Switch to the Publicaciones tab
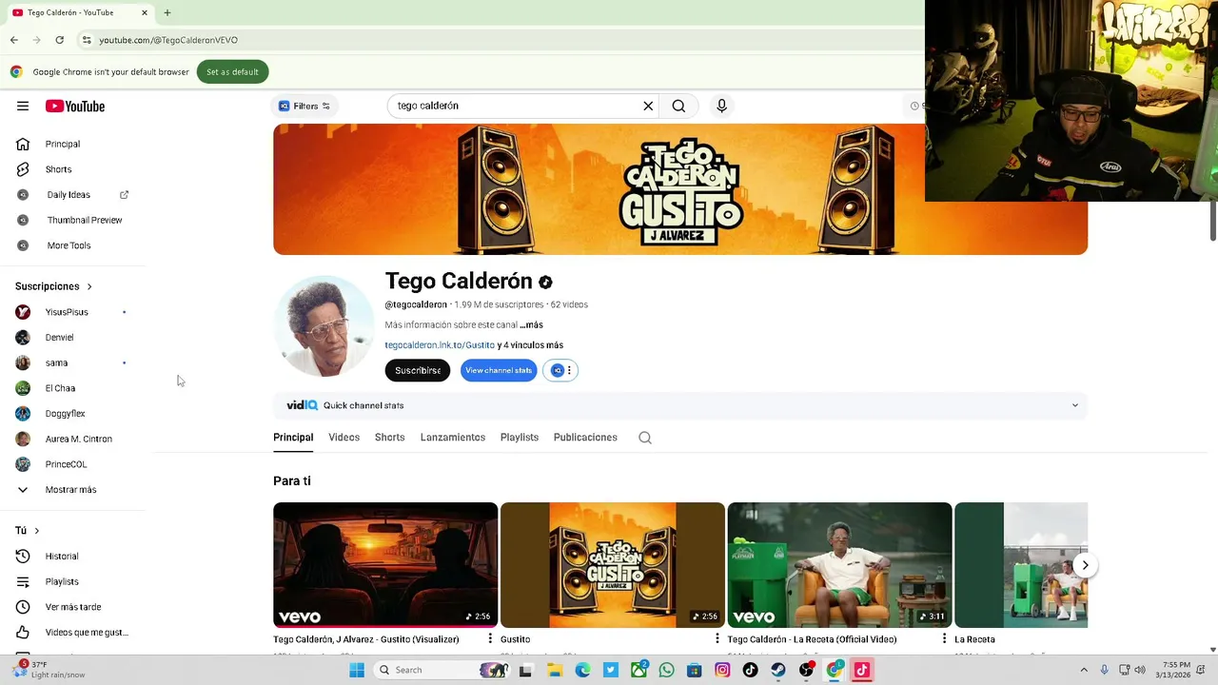 coord(585,438)
